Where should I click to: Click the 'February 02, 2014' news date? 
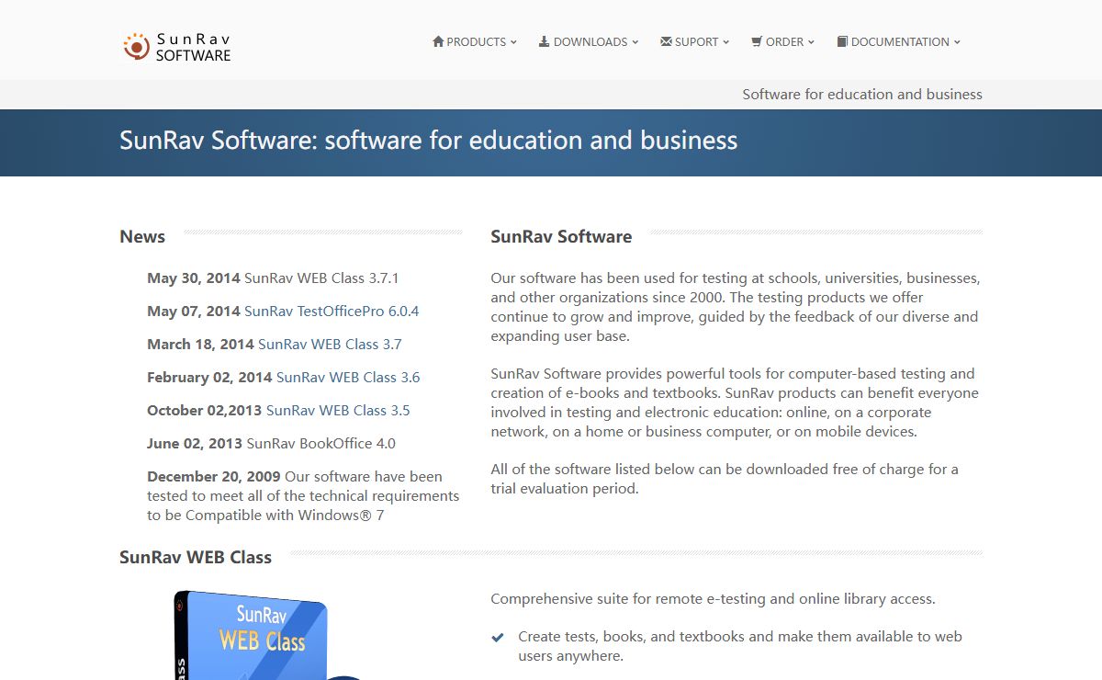[x=209, y=377]
